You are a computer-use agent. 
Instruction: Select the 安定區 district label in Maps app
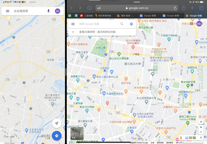pos(51,60)
